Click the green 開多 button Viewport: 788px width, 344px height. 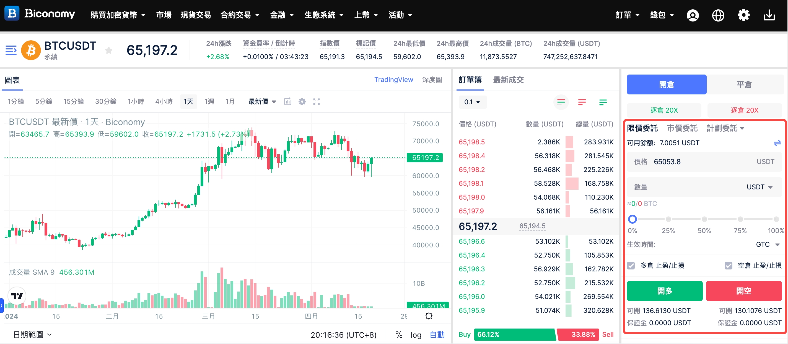click(x=664, y=291)
